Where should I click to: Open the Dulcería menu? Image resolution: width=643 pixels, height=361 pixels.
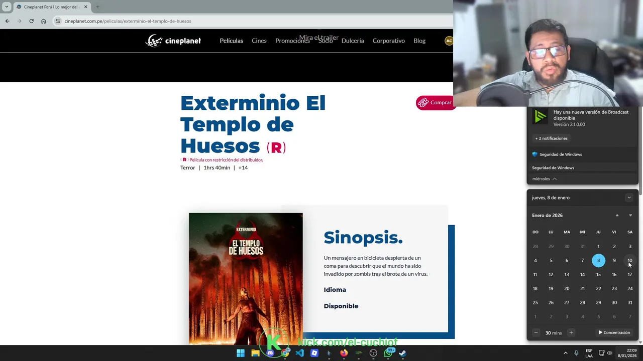[x=353, y=41]
